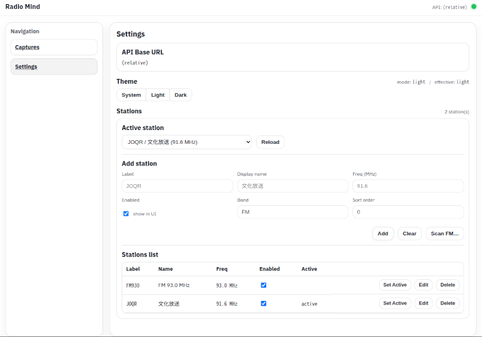This screenshot has height=337, width=482.
Task: Focus the Label input field
Action: tap(177, 186)
